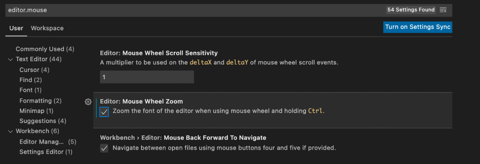Go to the Font settings category

point(30,90)
